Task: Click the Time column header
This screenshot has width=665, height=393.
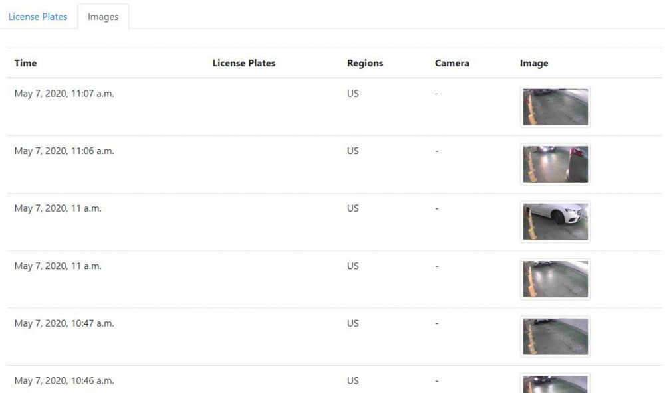Action: [x=25, y=63]
